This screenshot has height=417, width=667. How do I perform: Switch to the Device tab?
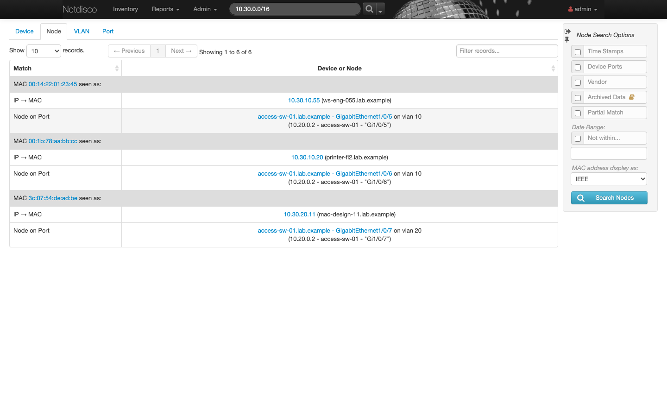pos(25,32)
